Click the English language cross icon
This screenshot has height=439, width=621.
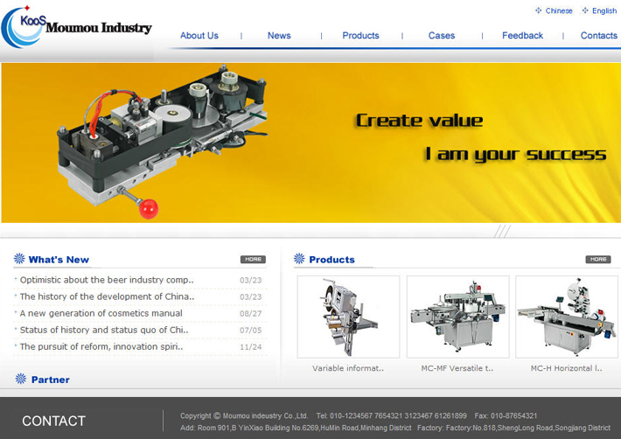click(x=585, y=10)
